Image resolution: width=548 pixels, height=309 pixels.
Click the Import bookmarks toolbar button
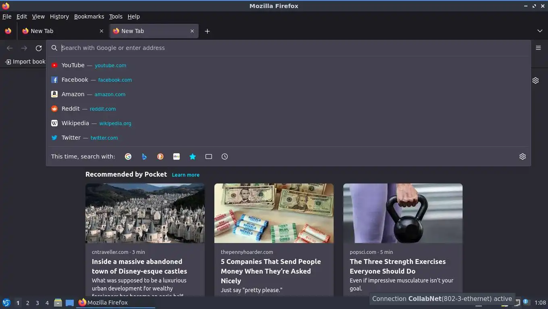click(25, 62)
